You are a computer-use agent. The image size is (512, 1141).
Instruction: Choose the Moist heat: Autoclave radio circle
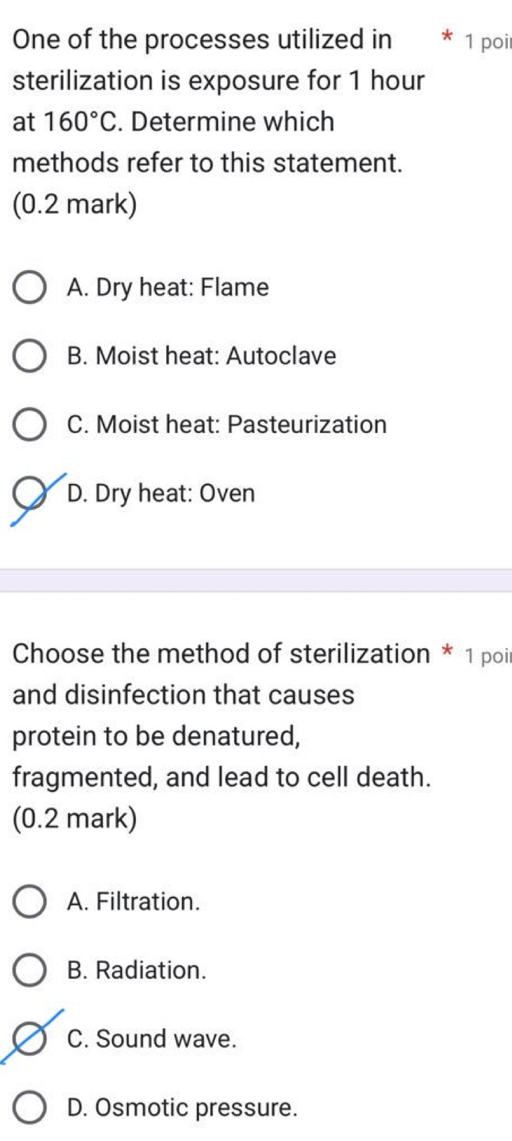tap(30, 357)
